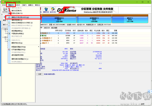Open the 工具(T) menu
152x106 pixels.
pyautogui.click(x=24, y=5)
